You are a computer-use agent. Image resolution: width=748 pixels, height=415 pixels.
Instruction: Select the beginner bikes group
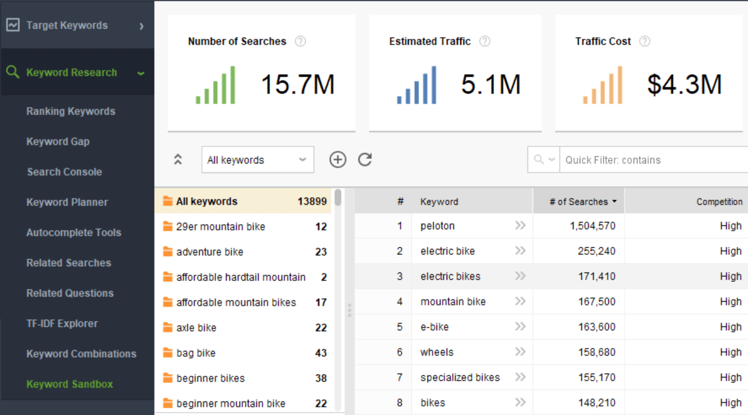pyautogui.click(x=243, y=378)
